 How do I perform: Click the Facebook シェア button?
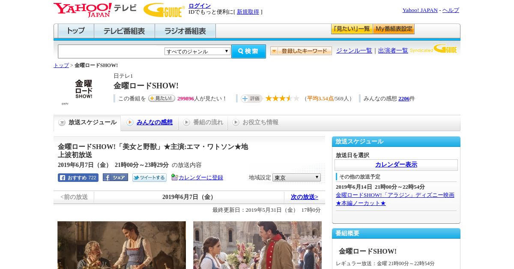(x=115, y=177)
